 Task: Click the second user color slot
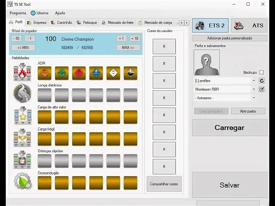(x=164, y=64)
